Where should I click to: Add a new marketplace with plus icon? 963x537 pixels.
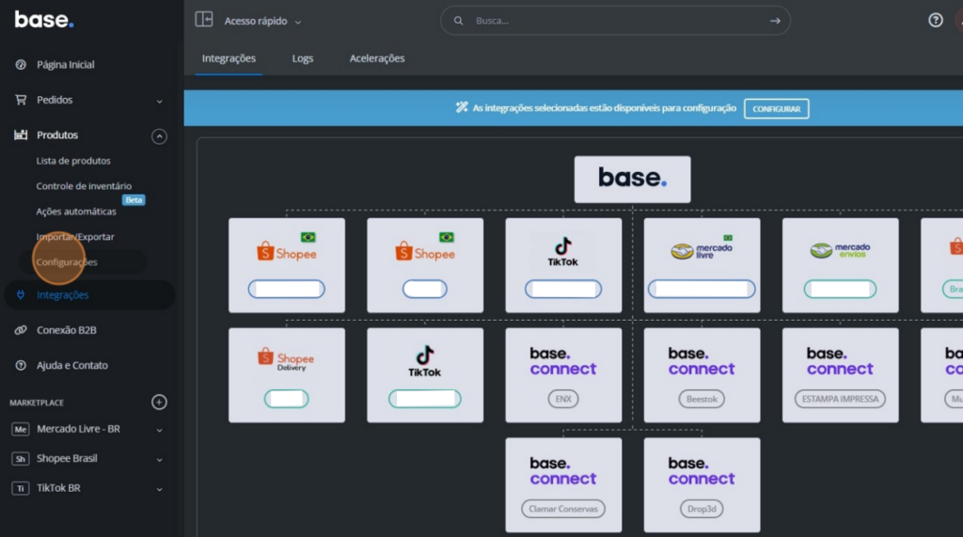click(159, 402)
